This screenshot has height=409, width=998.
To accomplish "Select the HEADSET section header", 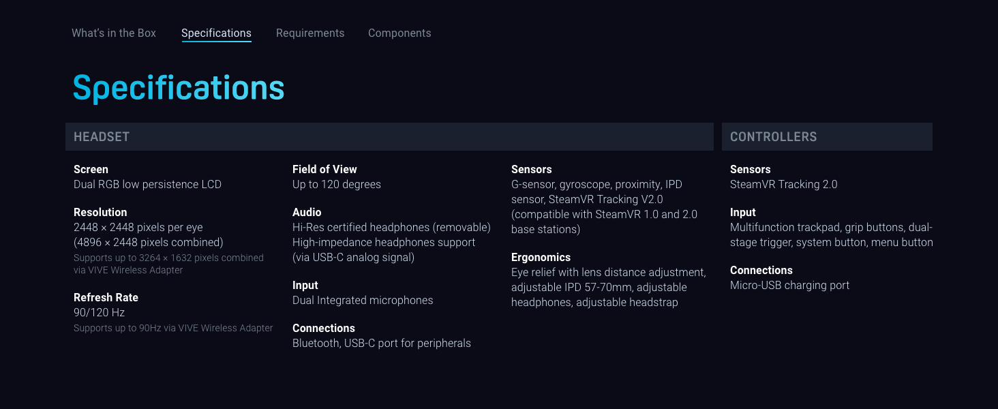I will pos(101,136).
